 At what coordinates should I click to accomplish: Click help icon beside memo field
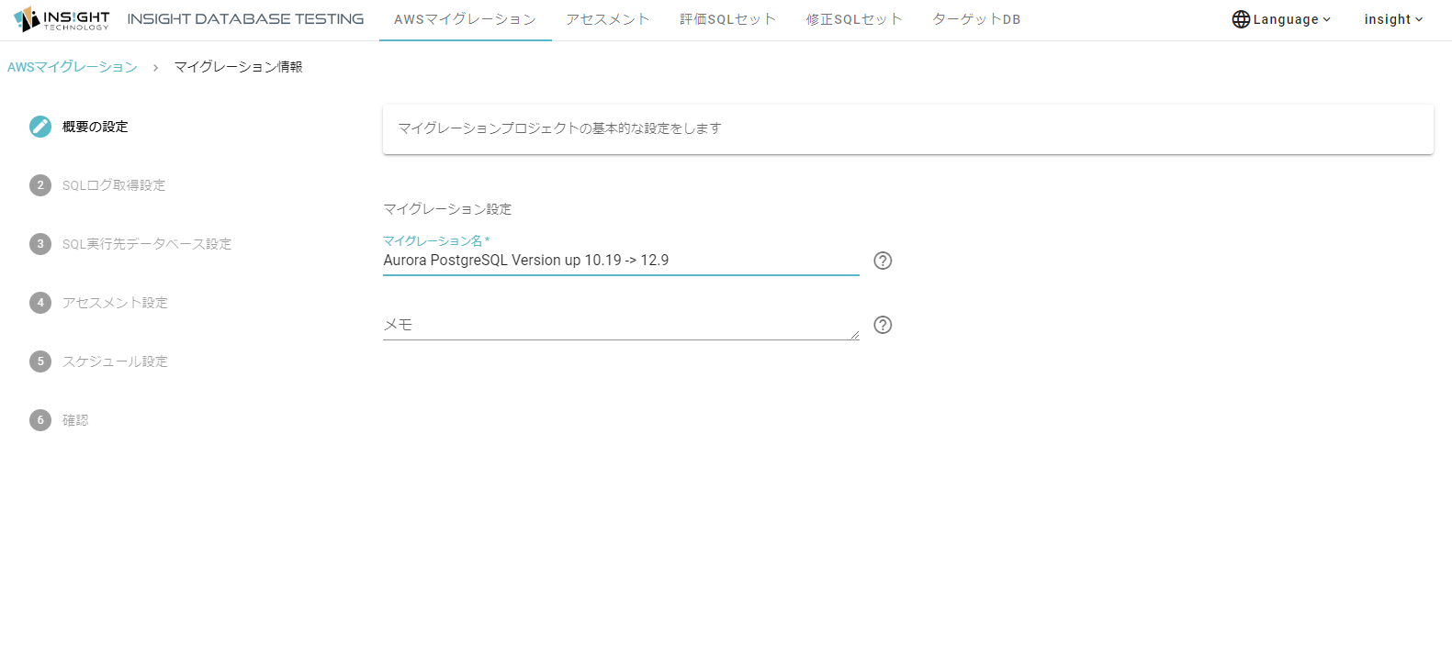coord(883,325)
